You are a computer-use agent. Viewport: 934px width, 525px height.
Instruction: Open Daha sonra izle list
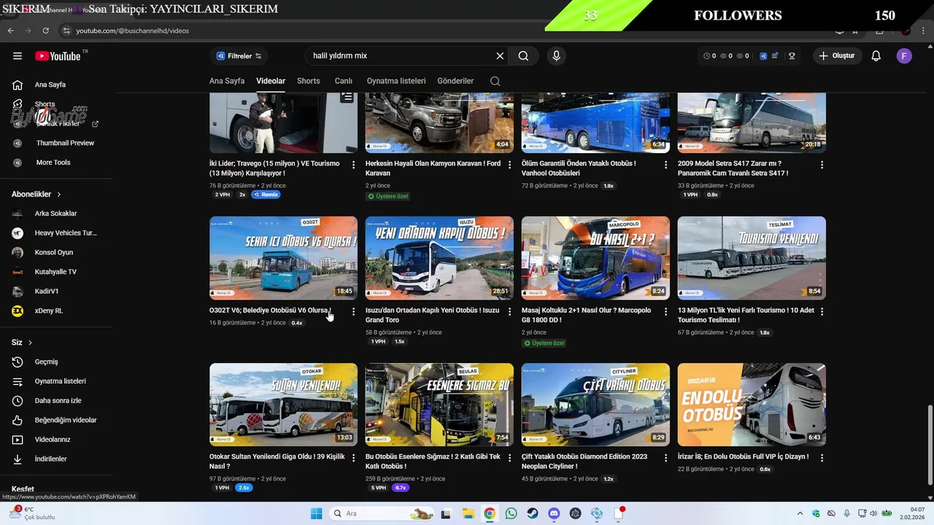point(57,400)
